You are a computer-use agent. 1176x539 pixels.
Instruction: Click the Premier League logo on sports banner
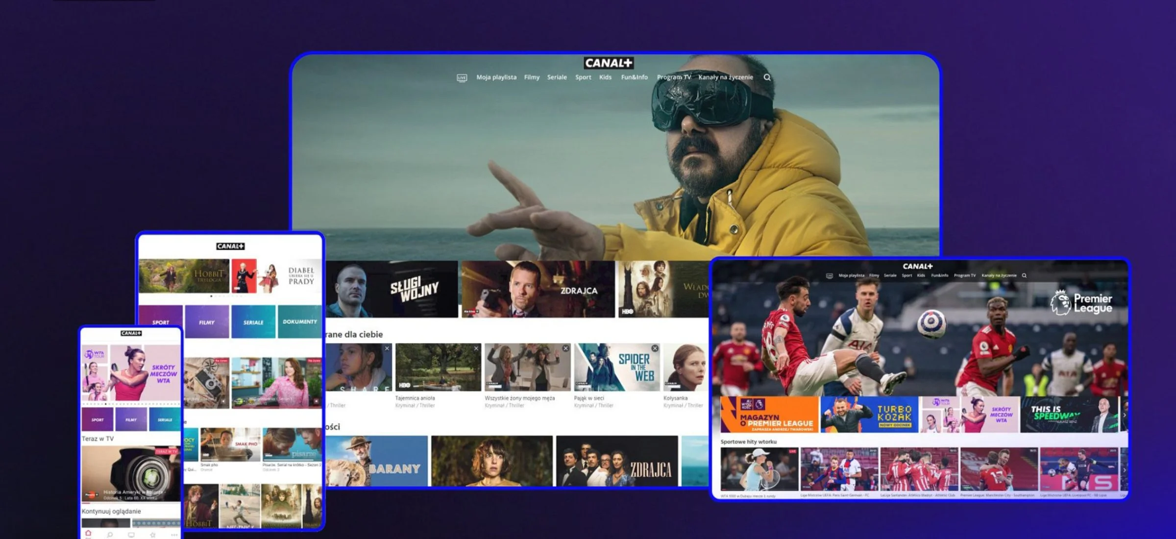(x=1081, y=303)
